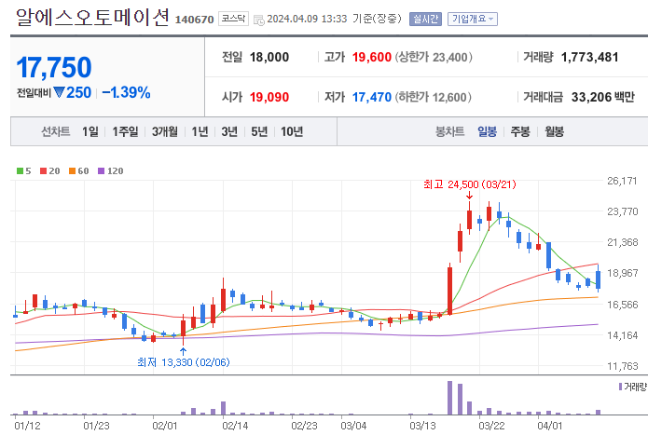Click the blue down-triangle change icon
The width and height of the screenshot is (648, 435).
tap(59, 92)
